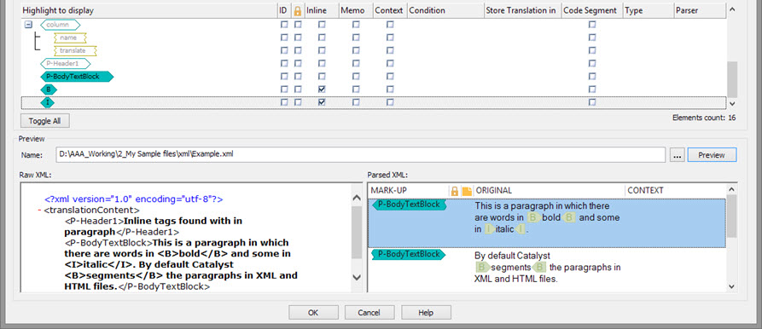Open file browser with the ... button

pyautogui.click(x=677, y=155)
